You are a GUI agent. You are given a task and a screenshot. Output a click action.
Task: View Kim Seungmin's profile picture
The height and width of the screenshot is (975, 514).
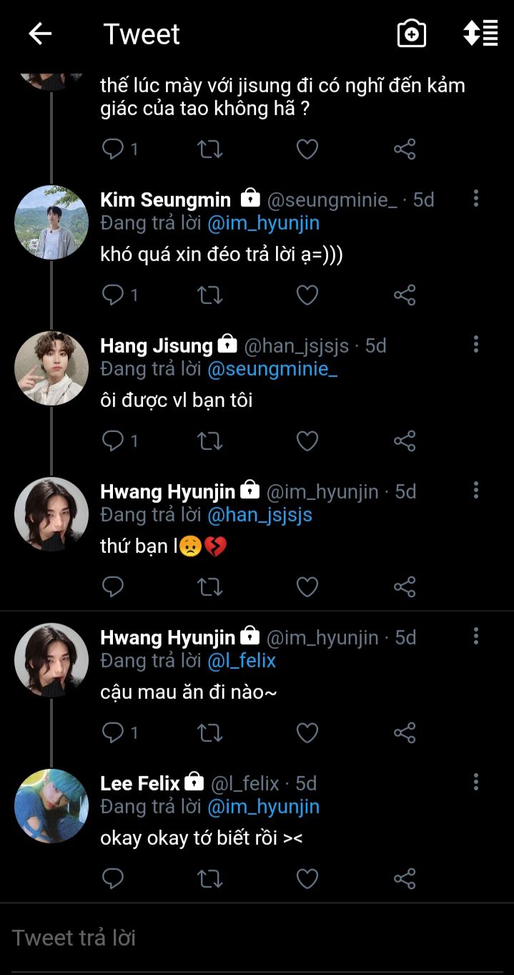pyautogui.click(x=51, y=222)
